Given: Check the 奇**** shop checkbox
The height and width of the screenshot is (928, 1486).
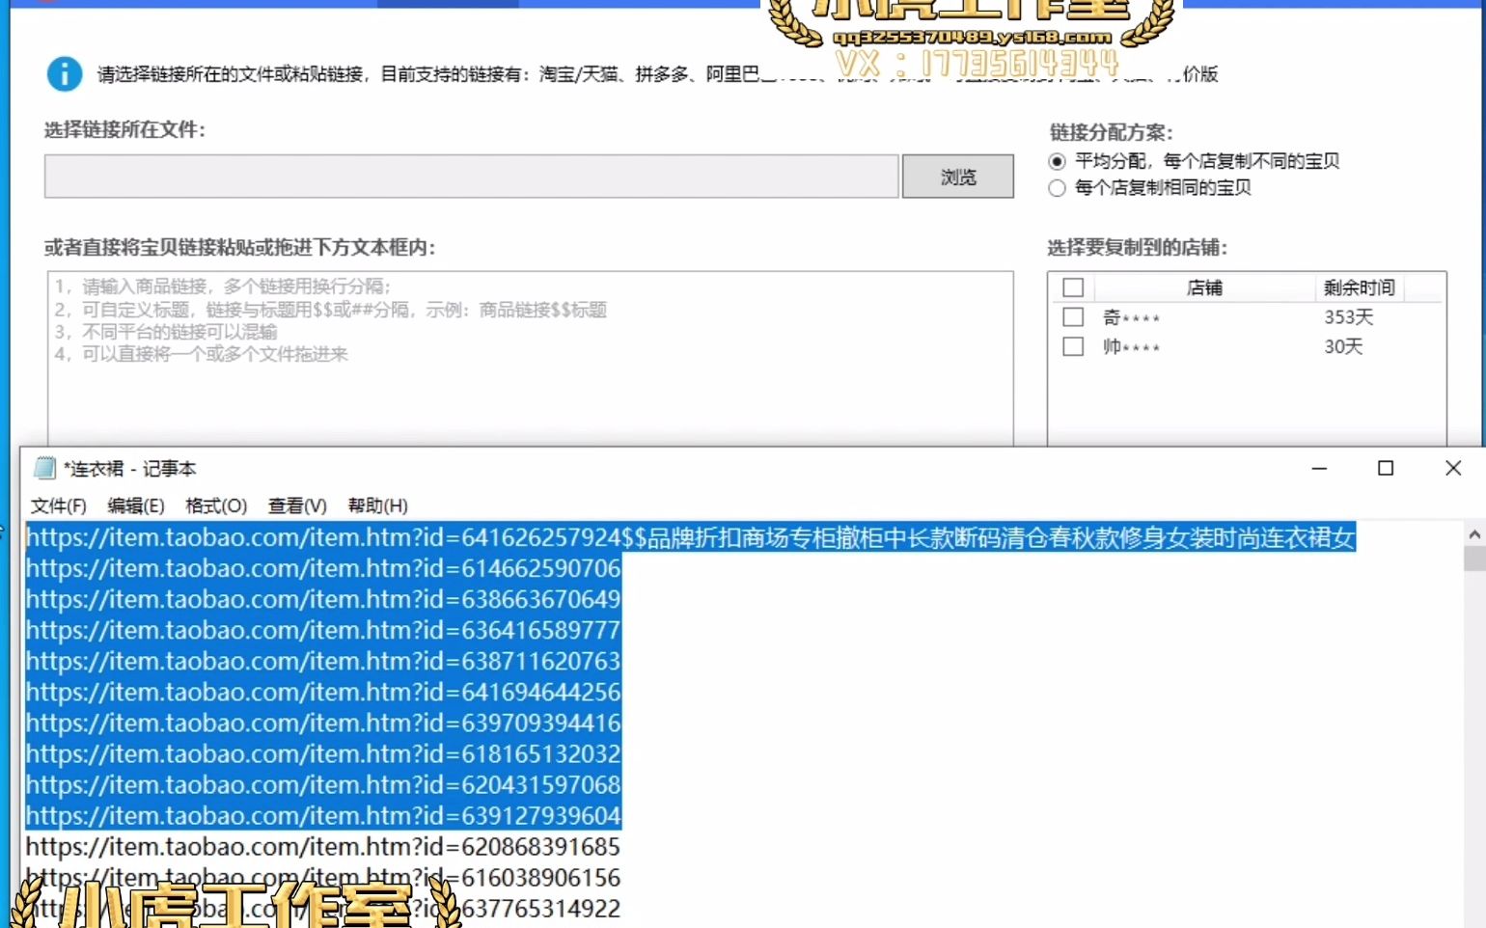Looking at the screenshot, I should pyautogui.click(x=1073, y=316).
